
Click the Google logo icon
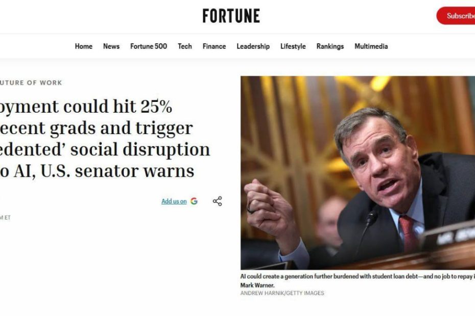194,201
